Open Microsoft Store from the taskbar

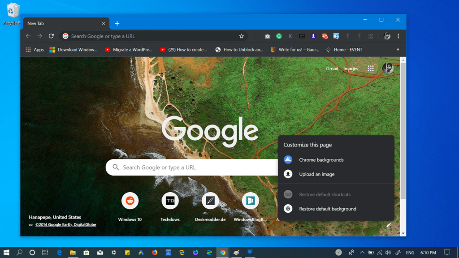[87, 253]
